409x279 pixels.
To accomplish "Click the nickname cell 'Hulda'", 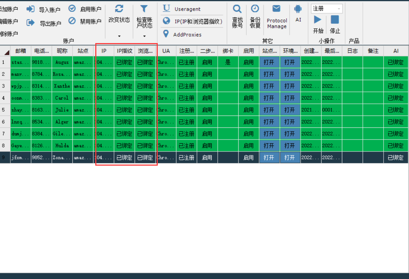I will [x=62, y=146].
